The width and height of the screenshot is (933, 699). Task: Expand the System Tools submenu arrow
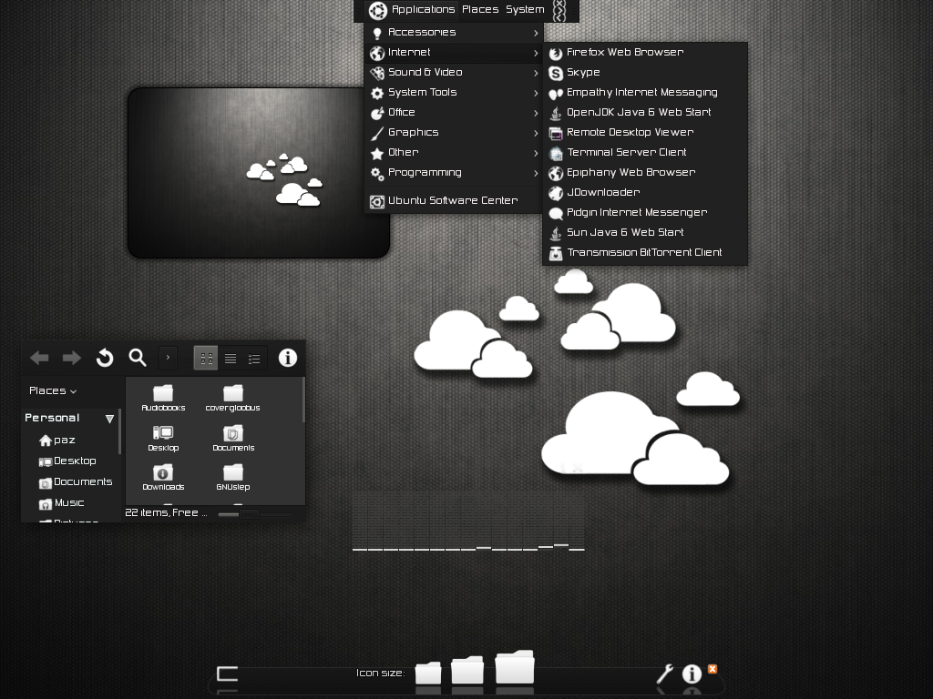(x=536, y=94)
